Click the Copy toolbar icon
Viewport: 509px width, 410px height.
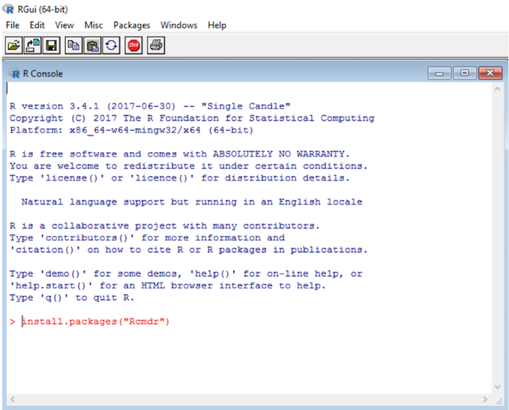click(73, 46)
